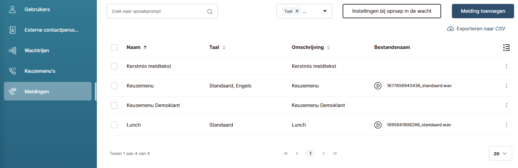Check the Keuzemenu Demoklant checkbox
Viewport: 518px width, 168px height.
click(114, 105)
